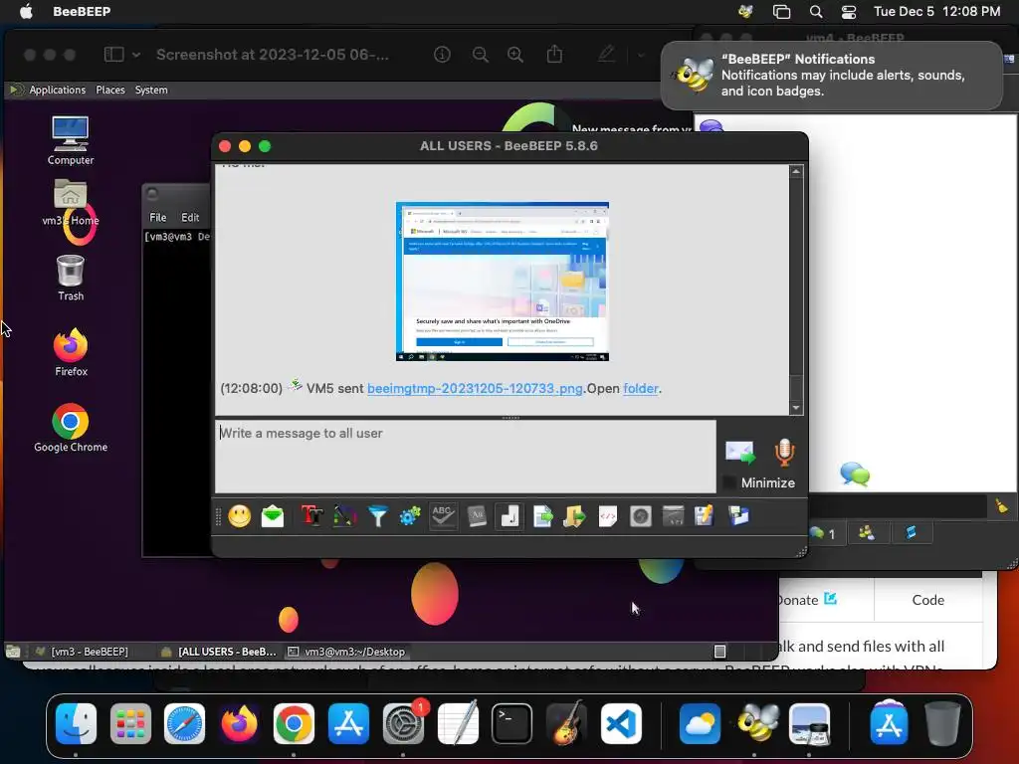Image resolution: width=1019 pixels, height=764 pixels.
Task: Save the chat with the floppy pencil icon
Action: click(x=704, y=516)
